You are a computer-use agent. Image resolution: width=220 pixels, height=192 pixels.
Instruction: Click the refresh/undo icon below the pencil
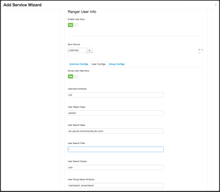click(199, 53)
